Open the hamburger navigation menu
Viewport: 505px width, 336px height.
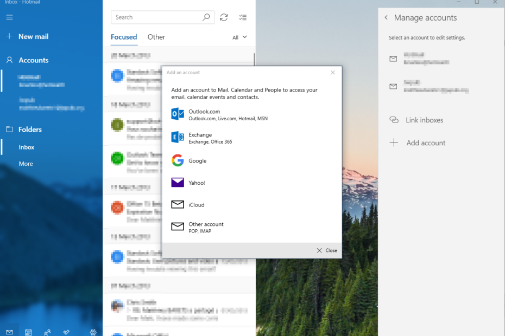pos(9,17)
